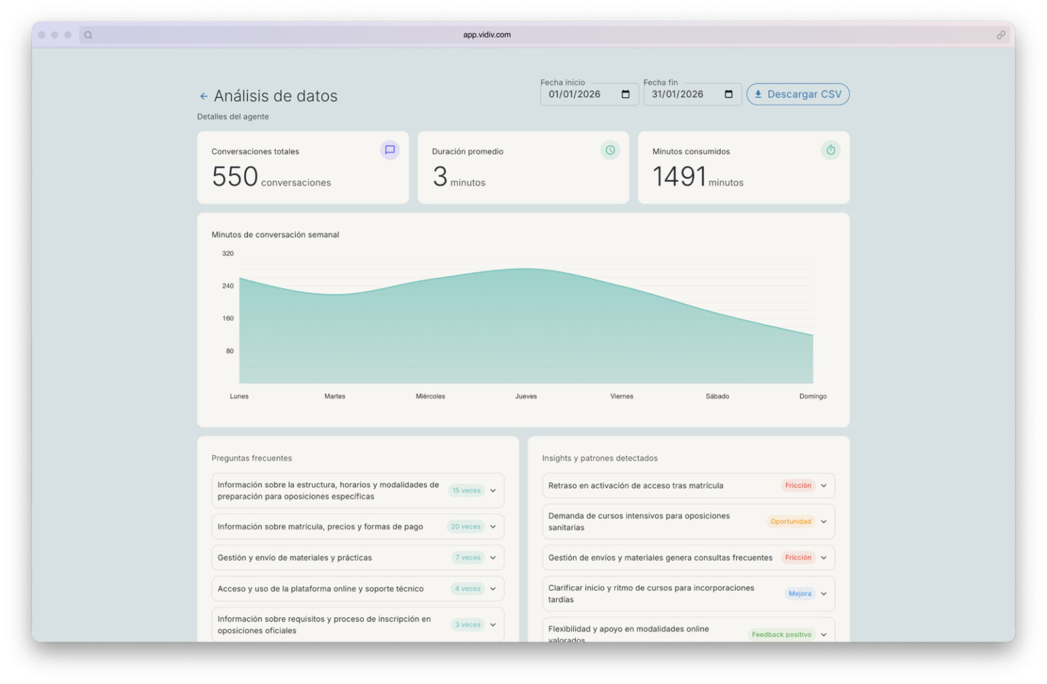
Task: Expand the Retraso en activación de acceso insight
Action: pyautogui.click(x=823, y=485)
